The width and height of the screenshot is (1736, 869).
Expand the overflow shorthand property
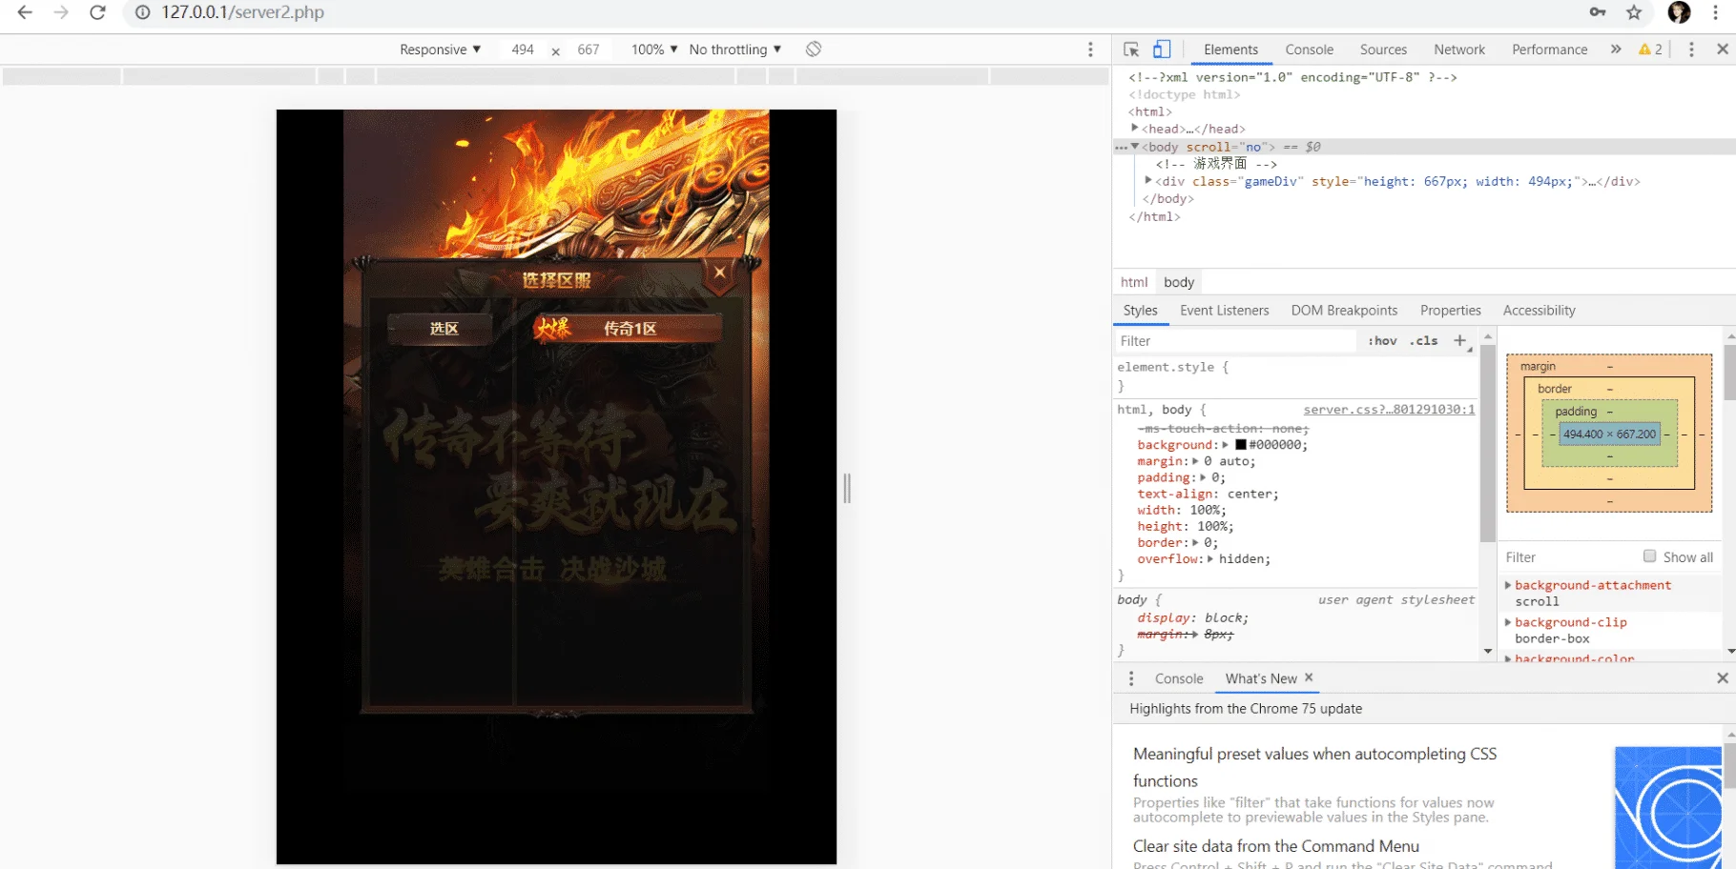tap(1210, 559)
